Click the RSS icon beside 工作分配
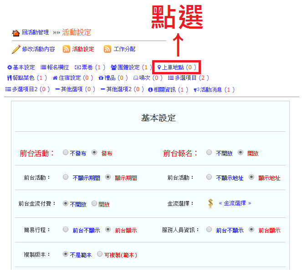Image resolution: width=302 pixels, height=273 pixels. pyautogui.click(x=107, y=49)
